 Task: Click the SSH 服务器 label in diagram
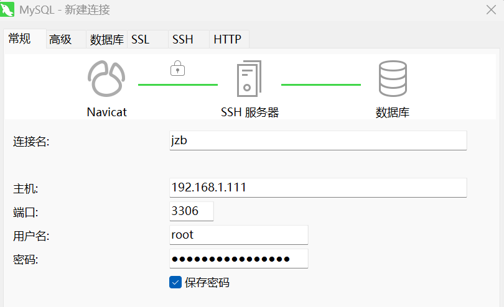[x=250, y=112]
